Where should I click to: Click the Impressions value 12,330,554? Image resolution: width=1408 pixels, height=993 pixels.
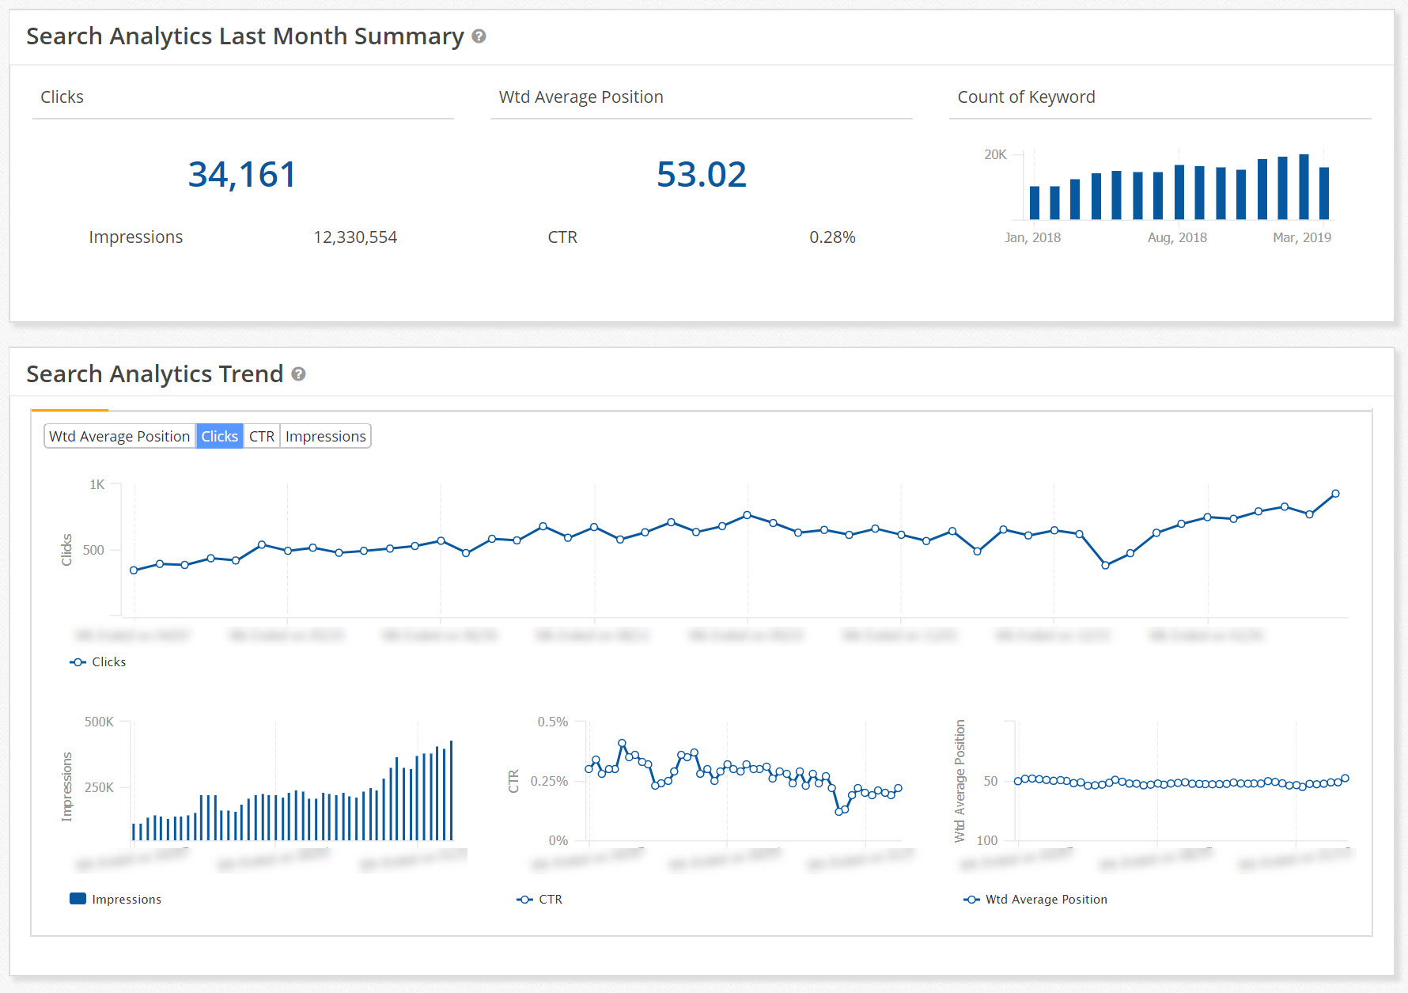355,237
